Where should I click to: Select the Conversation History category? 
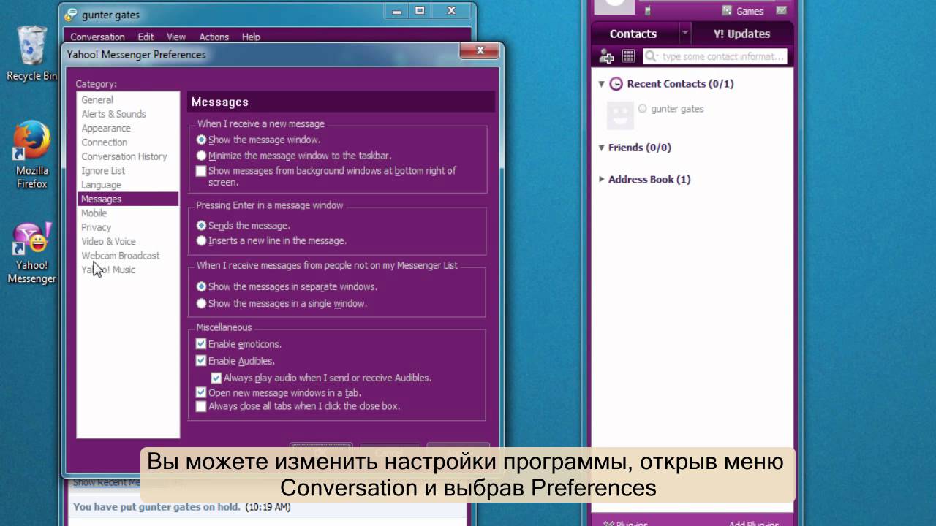[128, 156]
